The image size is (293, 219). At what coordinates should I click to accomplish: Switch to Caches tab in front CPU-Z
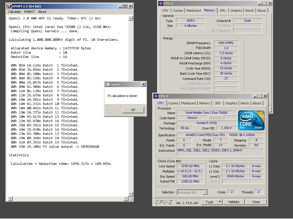point(173,103)
